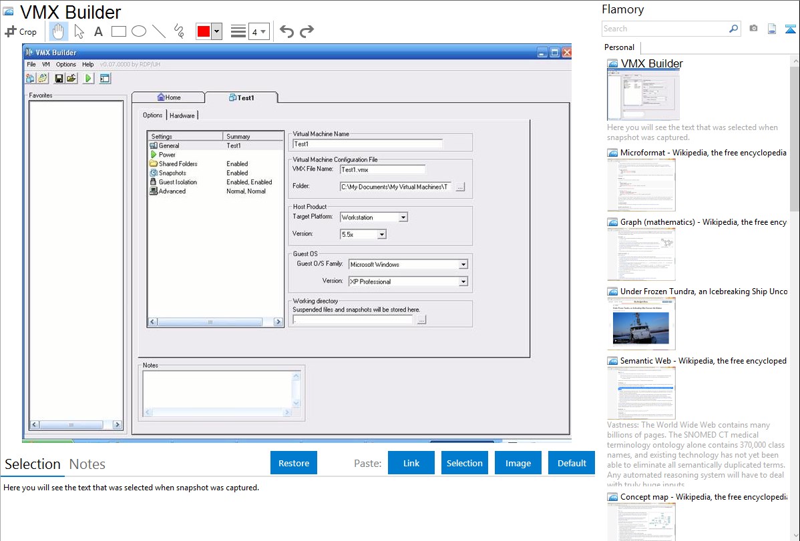This screenshot has height=541, width=800.
Task: Switch to the Home tab in VMX Builder
Action: tap(168, 97)
